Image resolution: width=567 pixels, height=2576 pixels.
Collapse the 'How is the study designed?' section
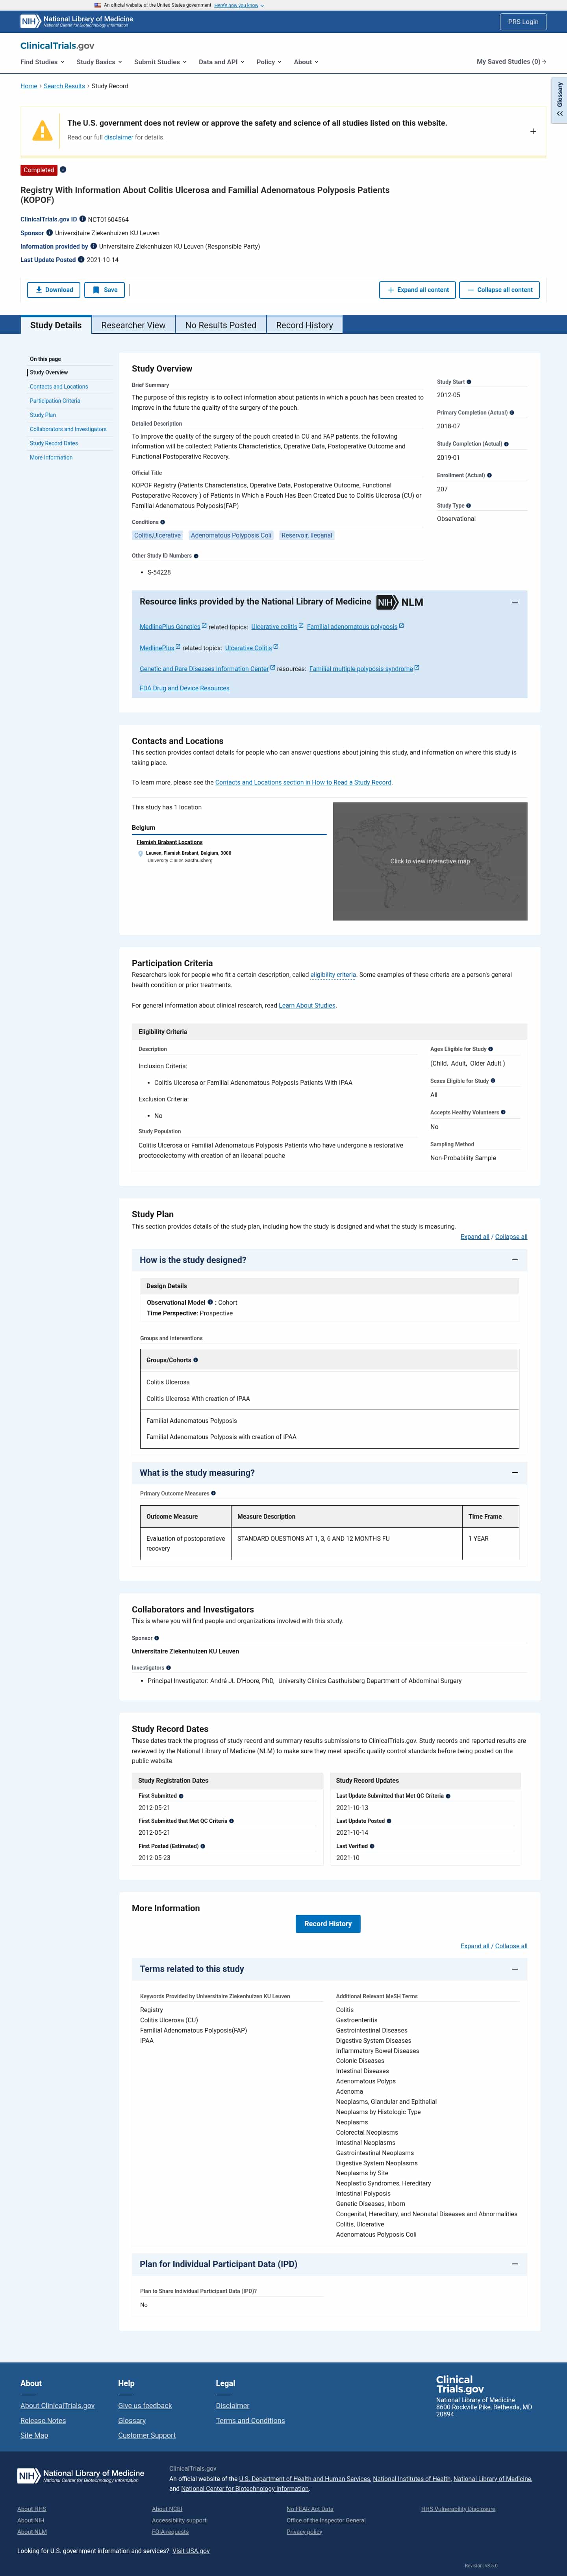pyautogui.click(x=514, y=1260)
